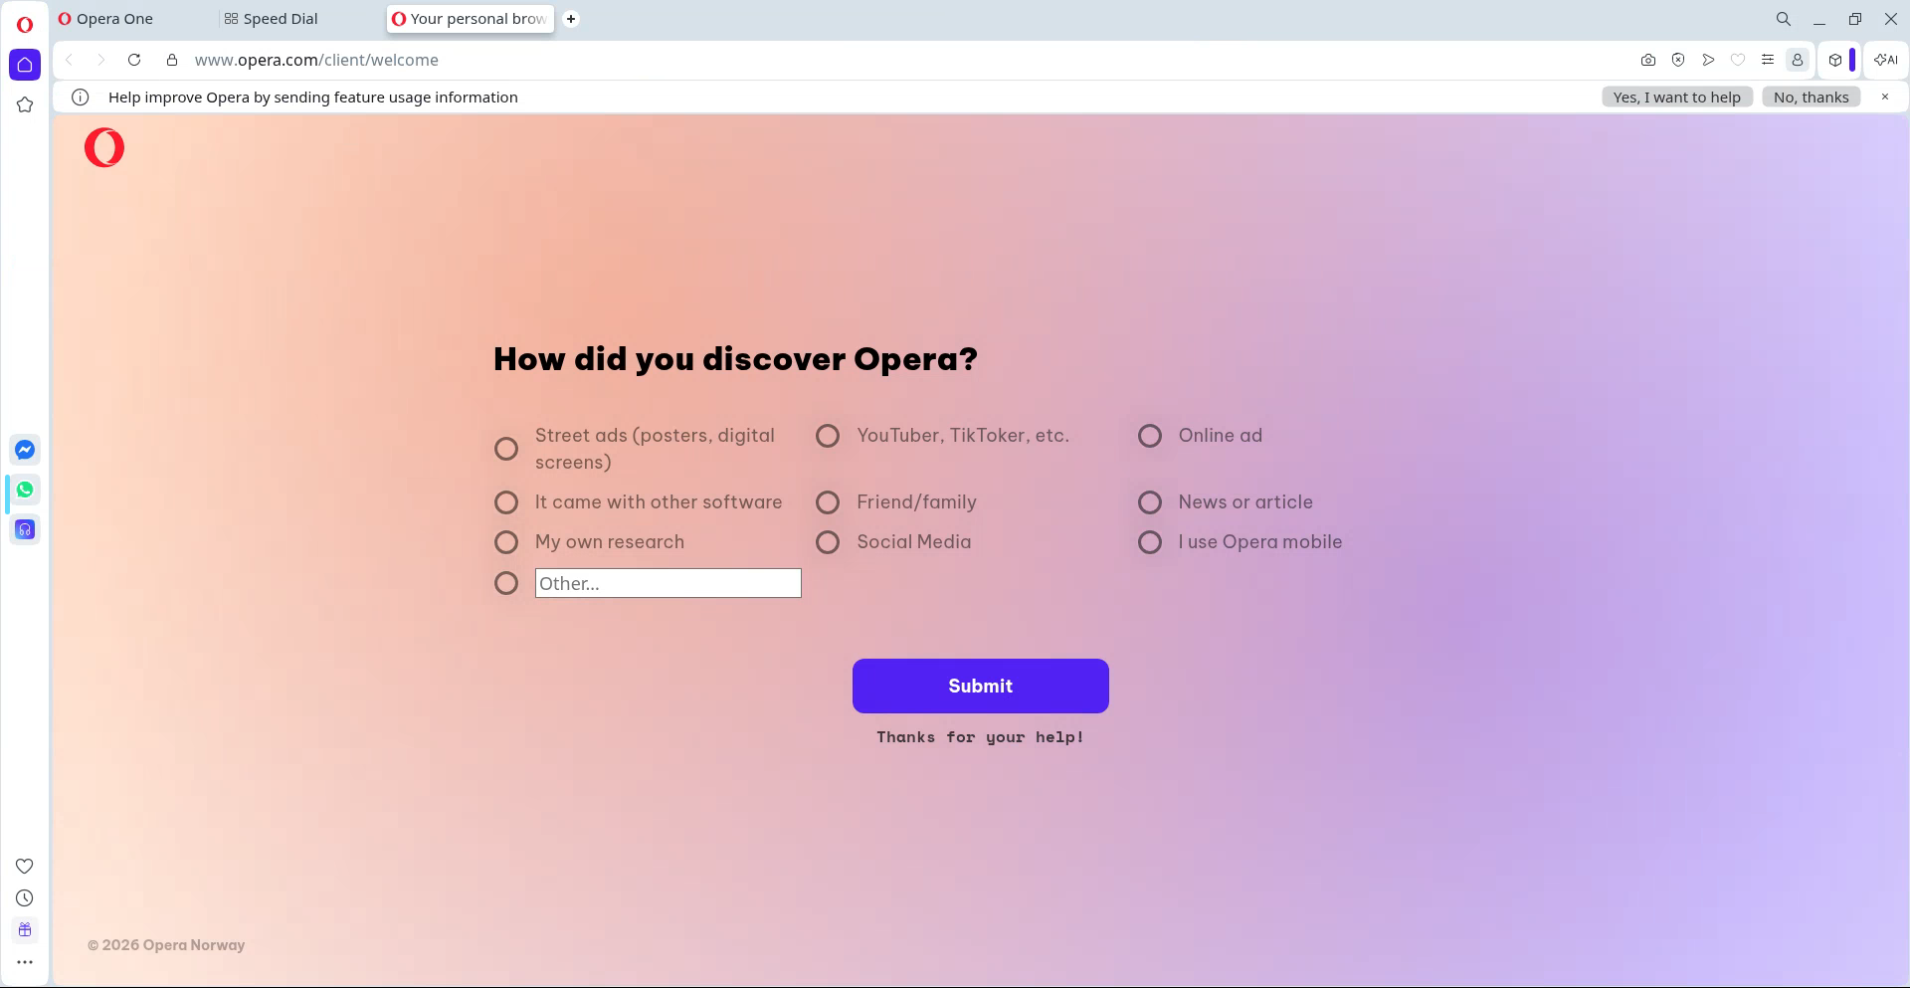This screenshot has width=1910, height=988.
Task: Click the How did you discover Opera? heading
Action: [x=735, y=359]
